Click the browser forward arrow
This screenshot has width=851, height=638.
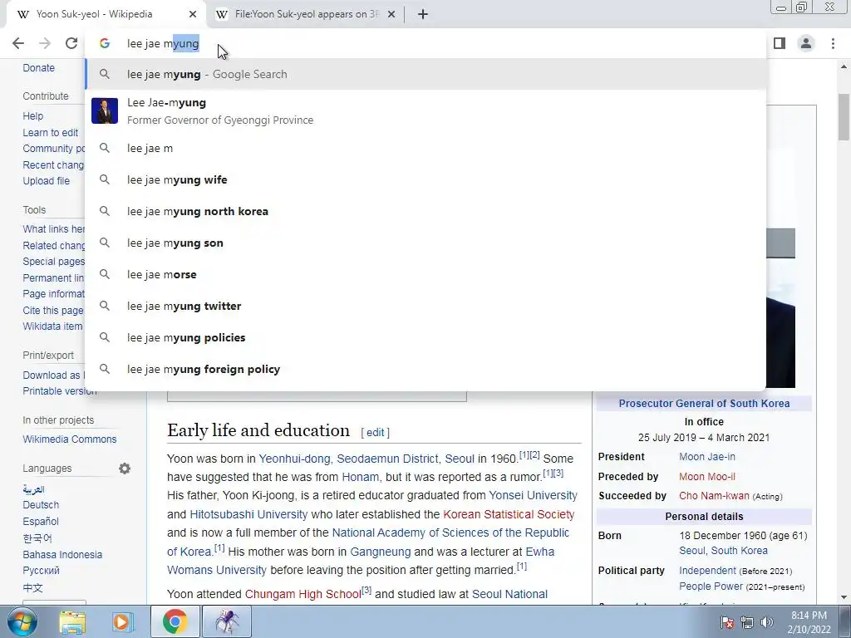tap(45, 43)
